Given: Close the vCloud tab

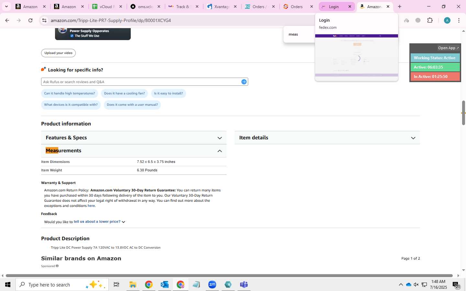Looking at the screenshot, I should point(121,6).
